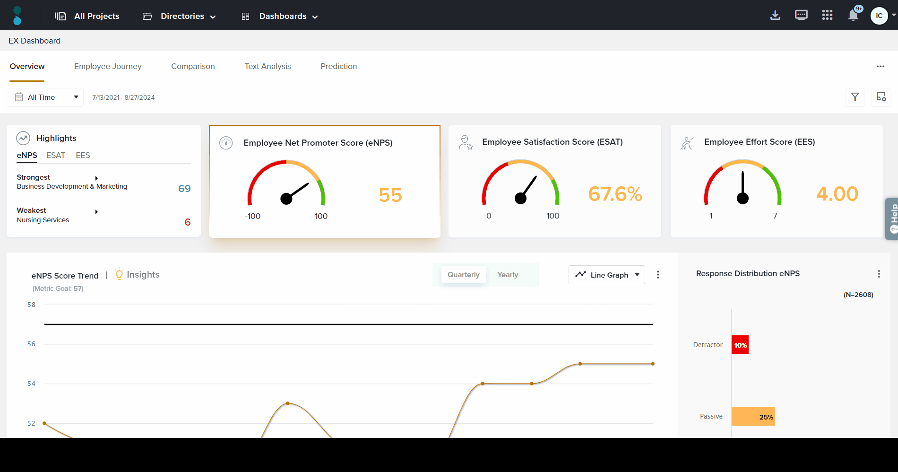Expand the Directories menu
This screenshot has height=472, width=898.
(180, 16)
